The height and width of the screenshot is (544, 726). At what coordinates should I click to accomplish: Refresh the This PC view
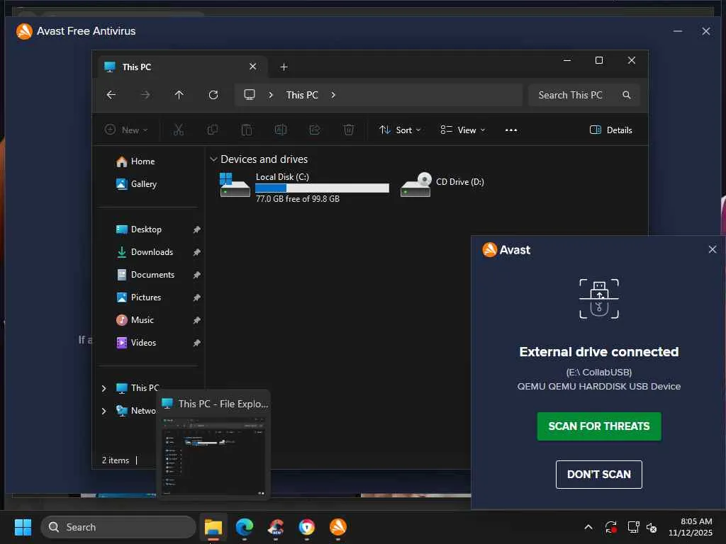click(x=213, y=95)
